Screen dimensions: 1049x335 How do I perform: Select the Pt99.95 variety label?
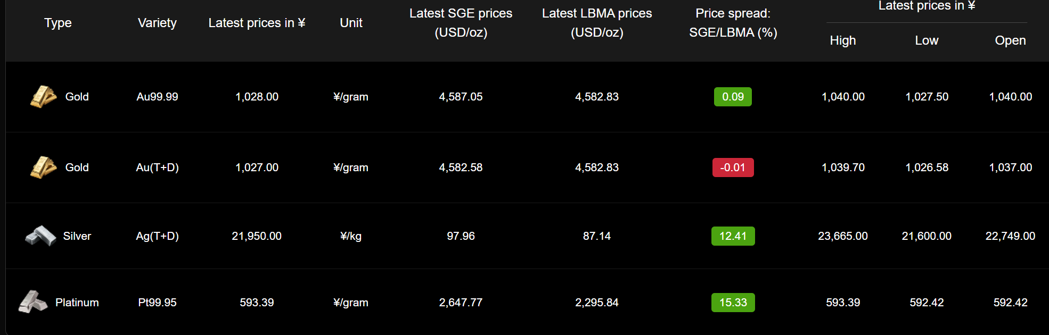(157, 303)
